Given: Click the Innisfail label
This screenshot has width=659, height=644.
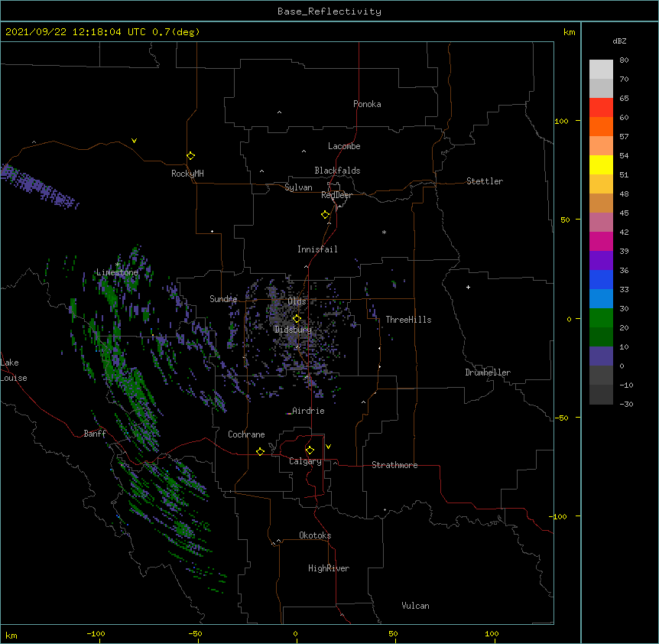Looking at the screenshot, I should [x=317, y=249].
